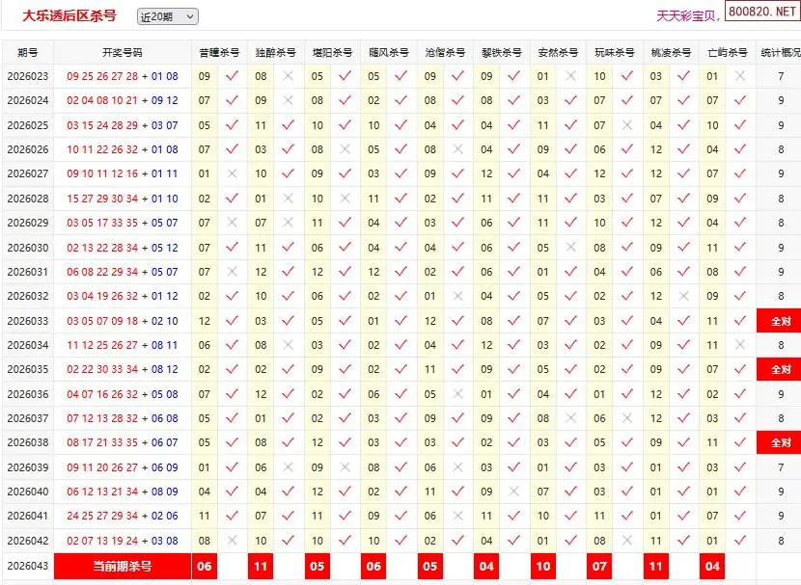Click the winning numbers for issue 2026030
This screenshot has width=801, height=585.
122,248
